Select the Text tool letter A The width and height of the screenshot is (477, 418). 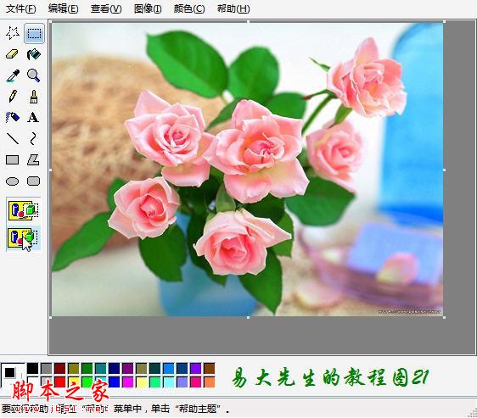point(33,117)
